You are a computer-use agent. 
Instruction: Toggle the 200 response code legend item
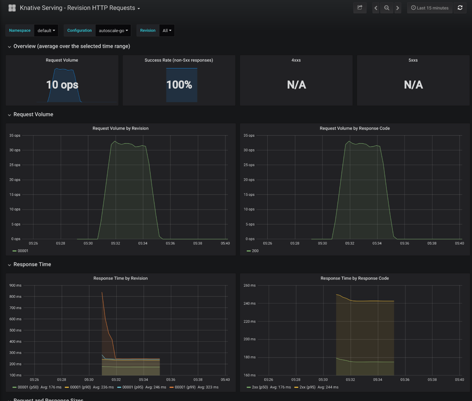click(x=255, y=251)
